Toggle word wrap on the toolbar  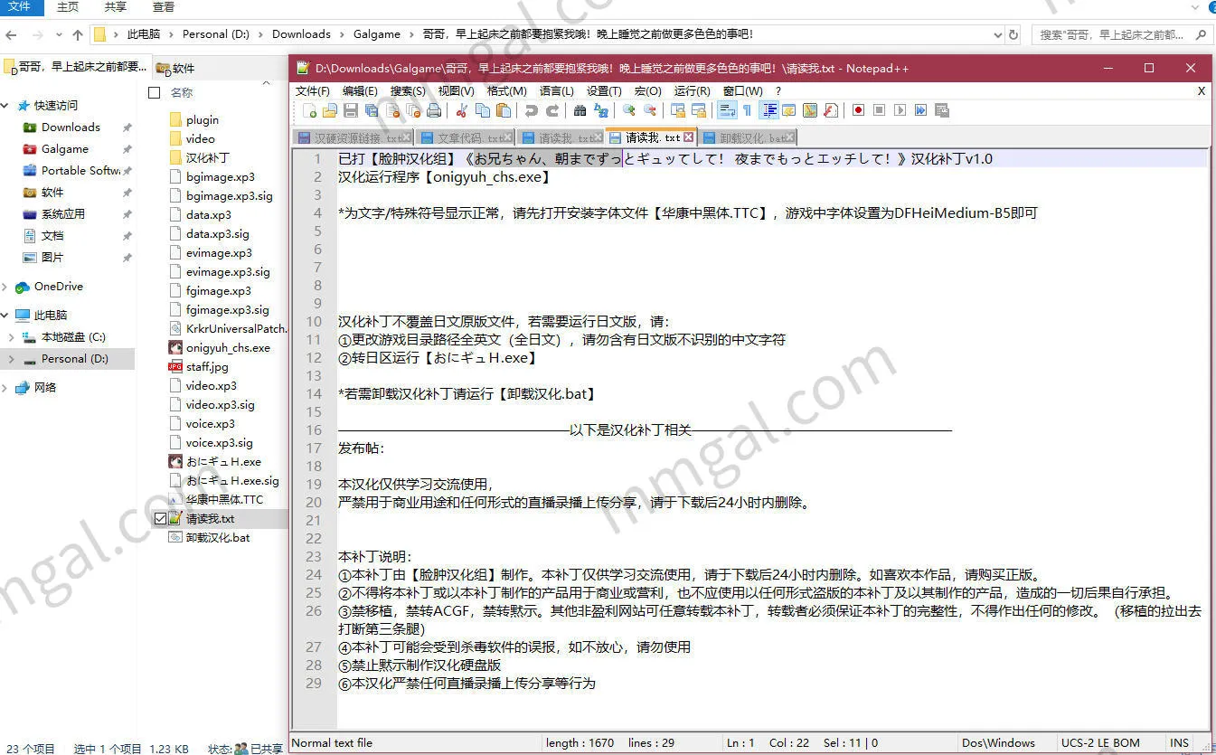[728, 109]
